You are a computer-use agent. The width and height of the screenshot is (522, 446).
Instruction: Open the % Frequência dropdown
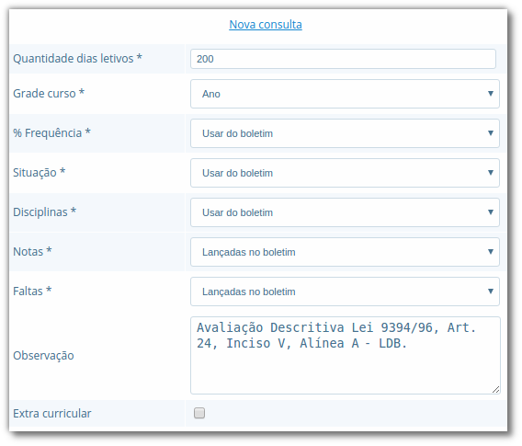click(345, 133)
